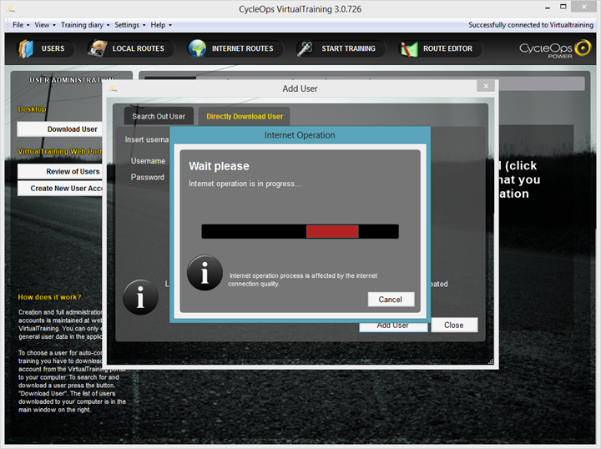Open the Settings menu
Viewport: 601px width, 449px height.
click(x=127, y=25)
